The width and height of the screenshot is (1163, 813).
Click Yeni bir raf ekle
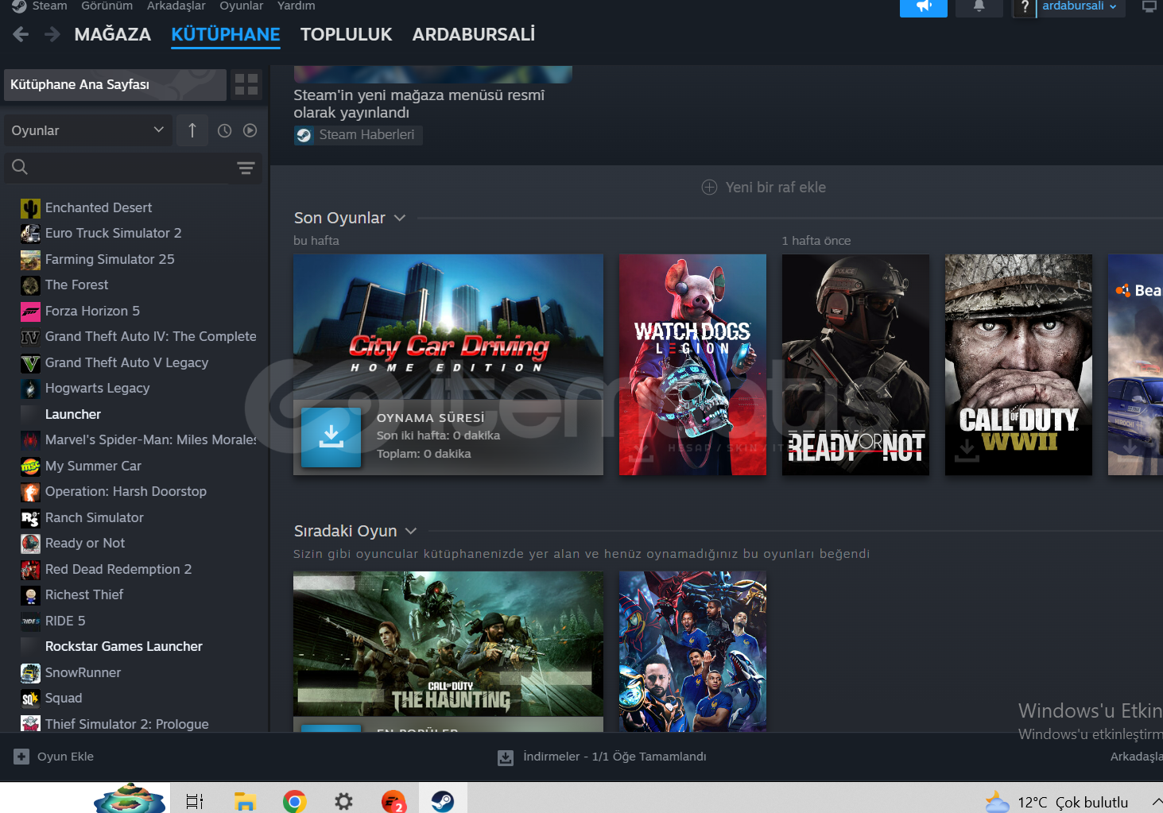764,188
